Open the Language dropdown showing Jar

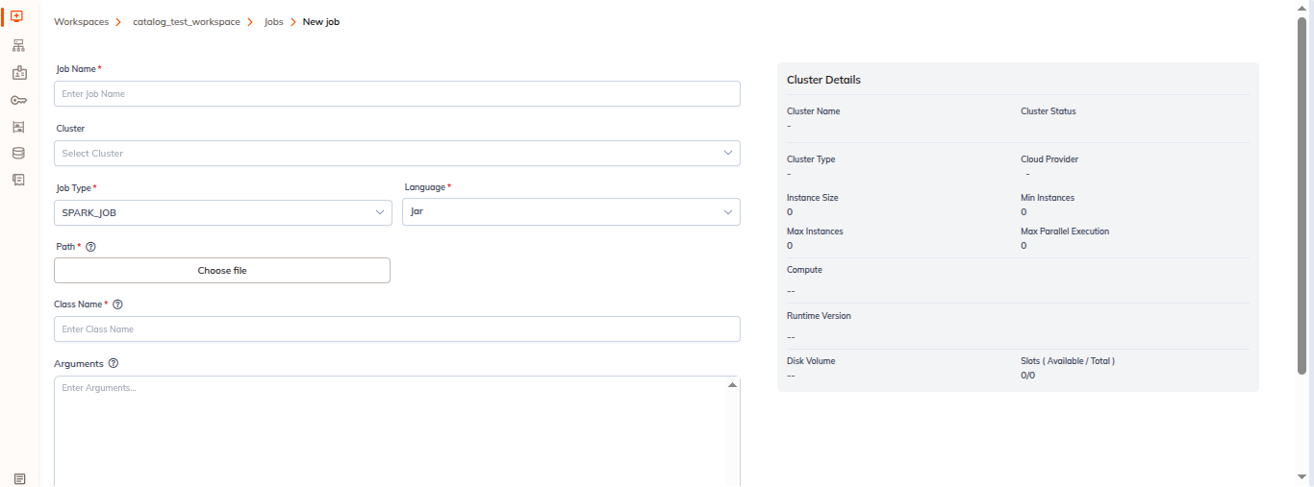[x=571, y=212]
